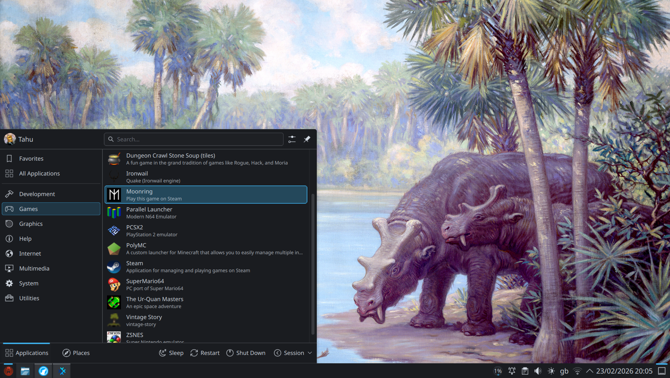Open the 1% system monitor tray indicator

498,371
